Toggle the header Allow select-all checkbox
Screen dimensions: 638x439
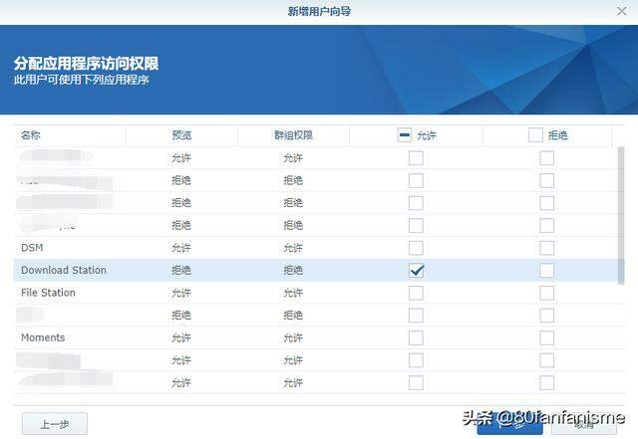[x=405, y=135]
